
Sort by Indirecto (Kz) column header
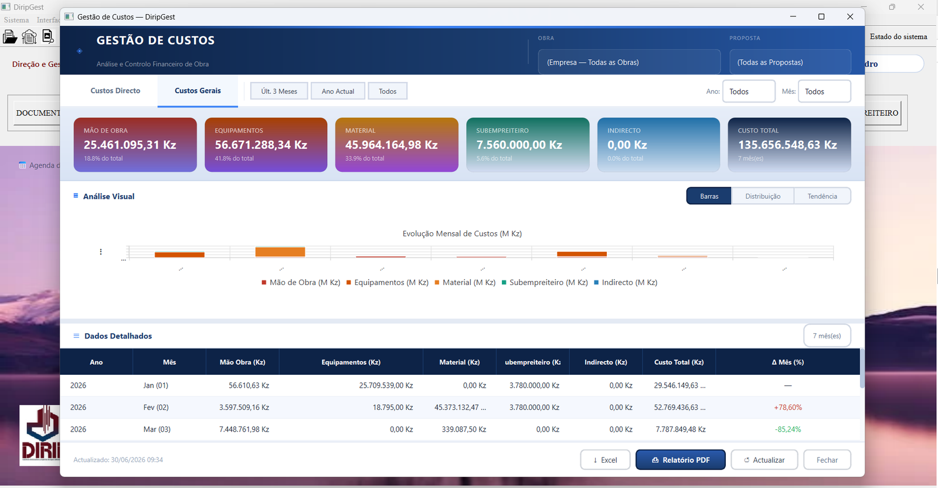pos(606,362)
